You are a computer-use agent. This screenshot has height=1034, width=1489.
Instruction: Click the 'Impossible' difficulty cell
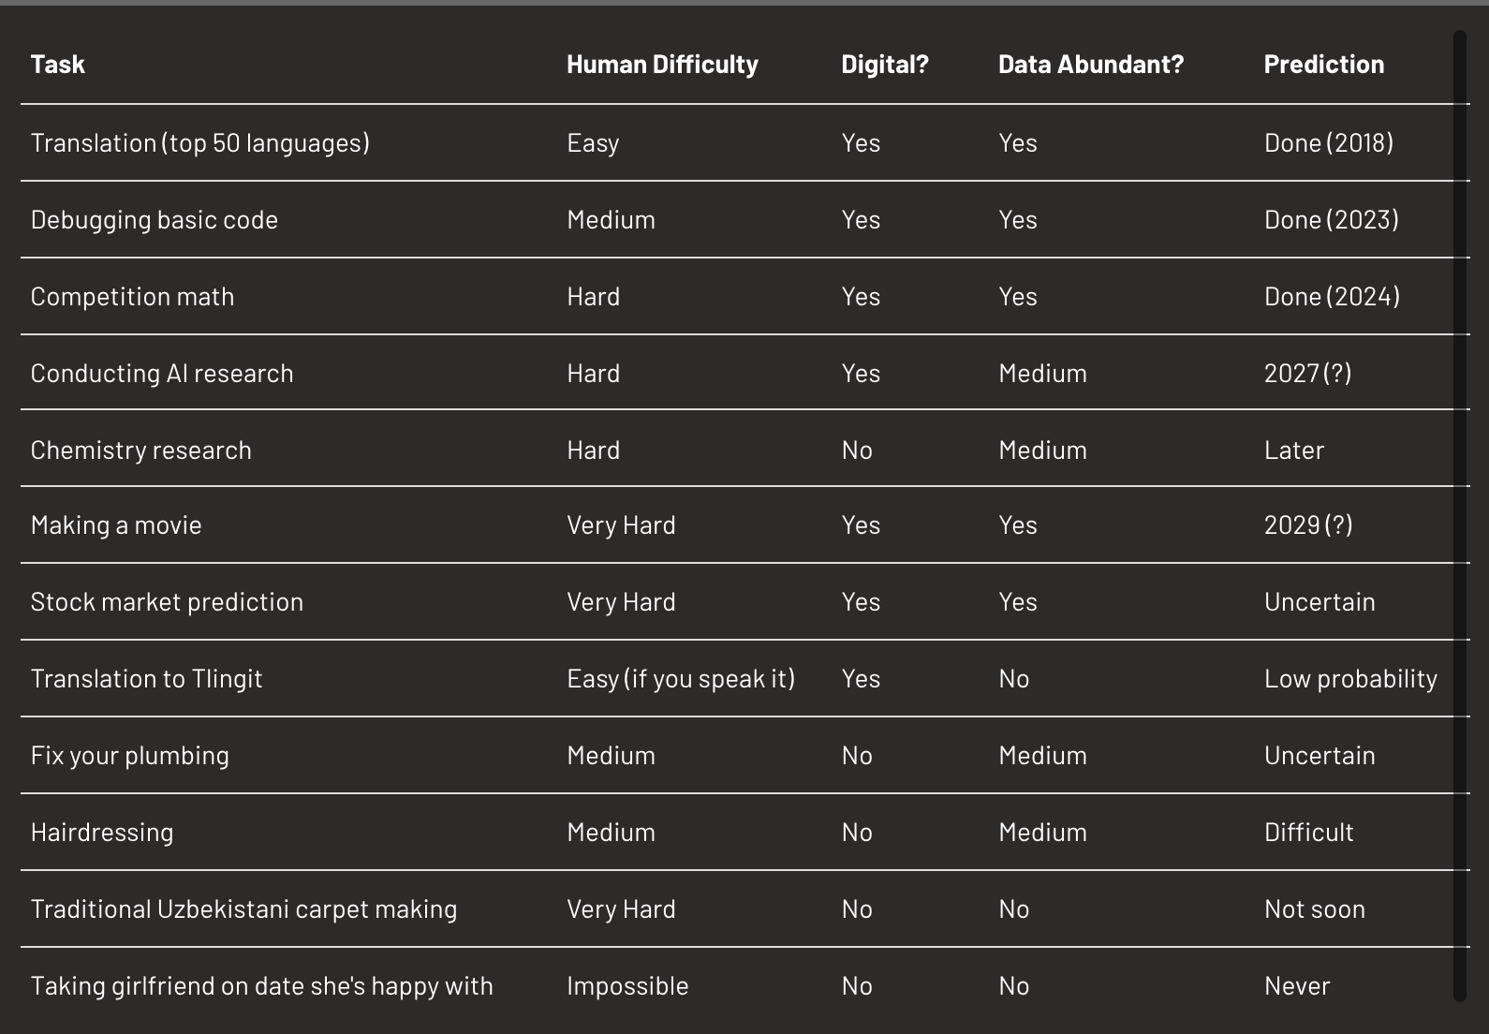pyautogui.click(x=627, y=986)
